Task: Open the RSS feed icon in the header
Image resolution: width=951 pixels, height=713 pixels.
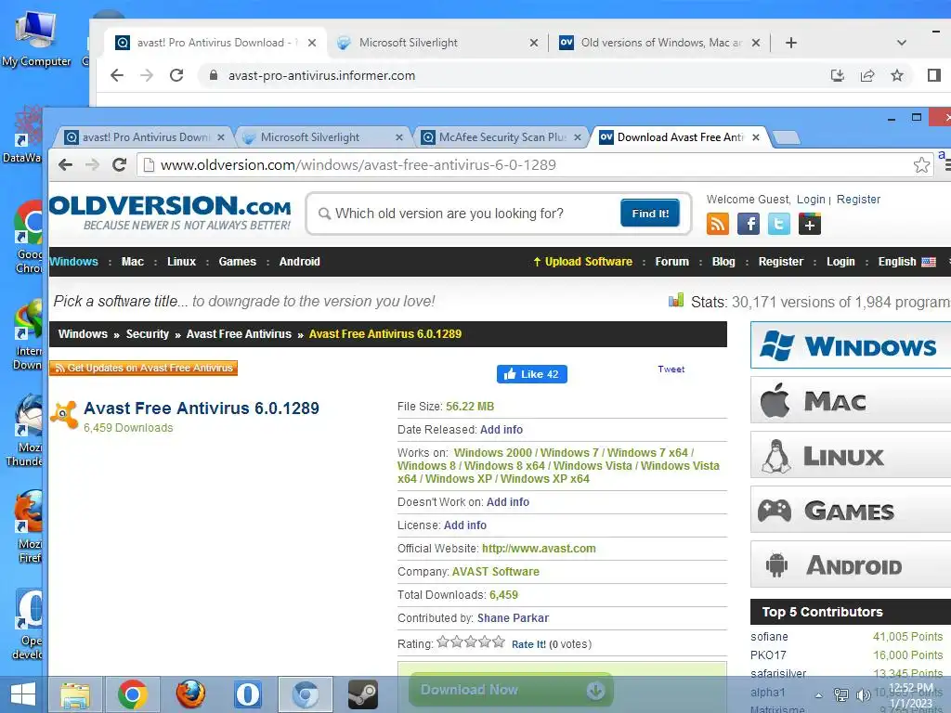Action: [x=718, y=224]
